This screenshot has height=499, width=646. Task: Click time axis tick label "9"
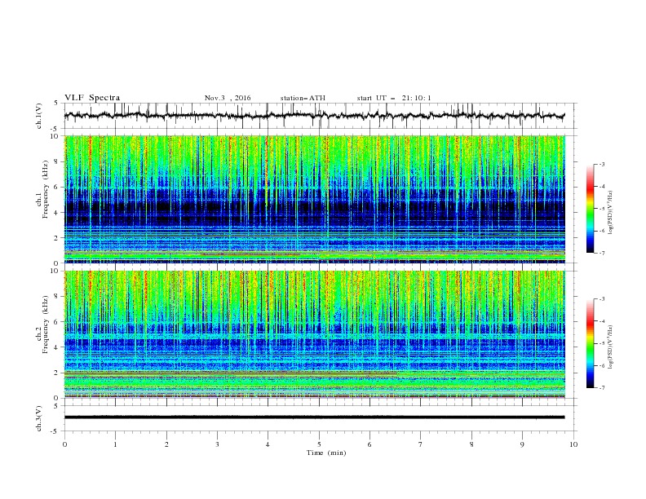522,444
